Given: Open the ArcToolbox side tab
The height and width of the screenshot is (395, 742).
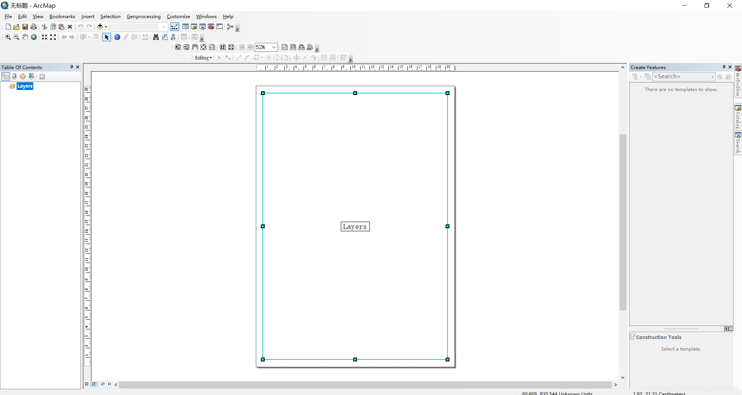Looking at the screenshot, I should click(738, 81).
